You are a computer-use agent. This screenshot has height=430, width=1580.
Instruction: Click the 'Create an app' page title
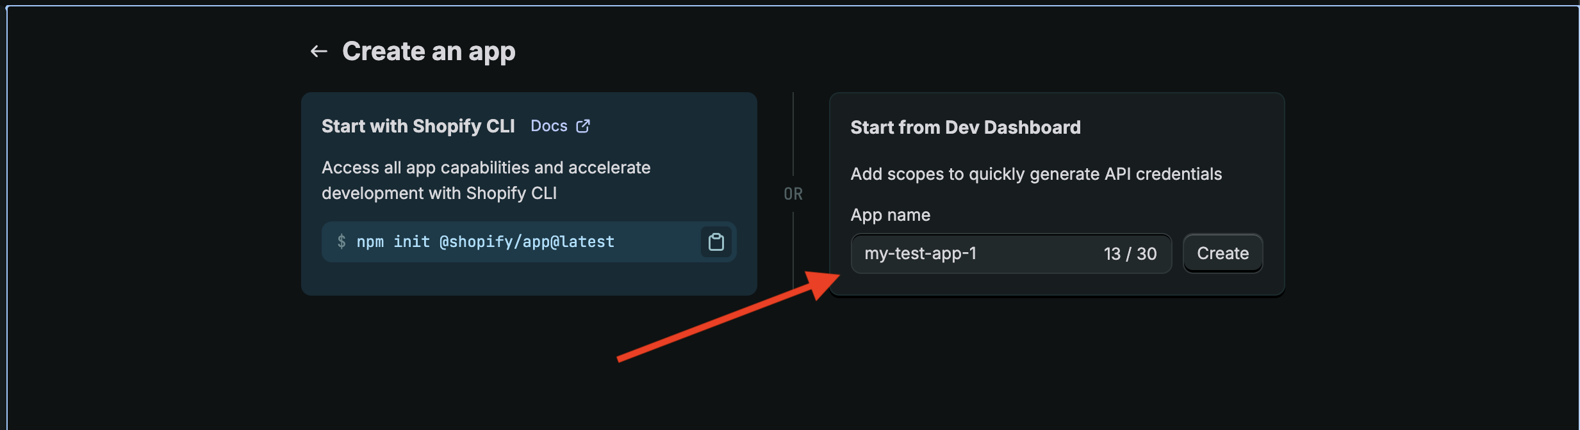(x=429, y=51)
